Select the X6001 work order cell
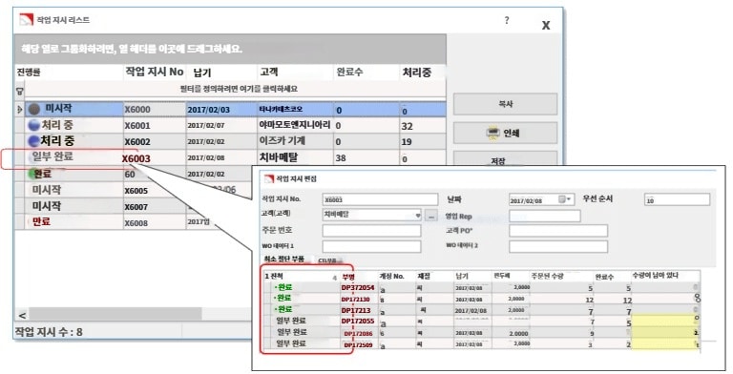This screenshot has width=733, height=374. 155,126
